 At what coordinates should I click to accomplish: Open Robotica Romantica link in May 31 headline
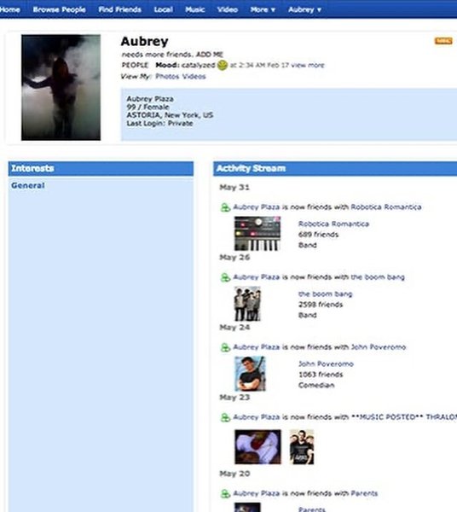(386, 207)
